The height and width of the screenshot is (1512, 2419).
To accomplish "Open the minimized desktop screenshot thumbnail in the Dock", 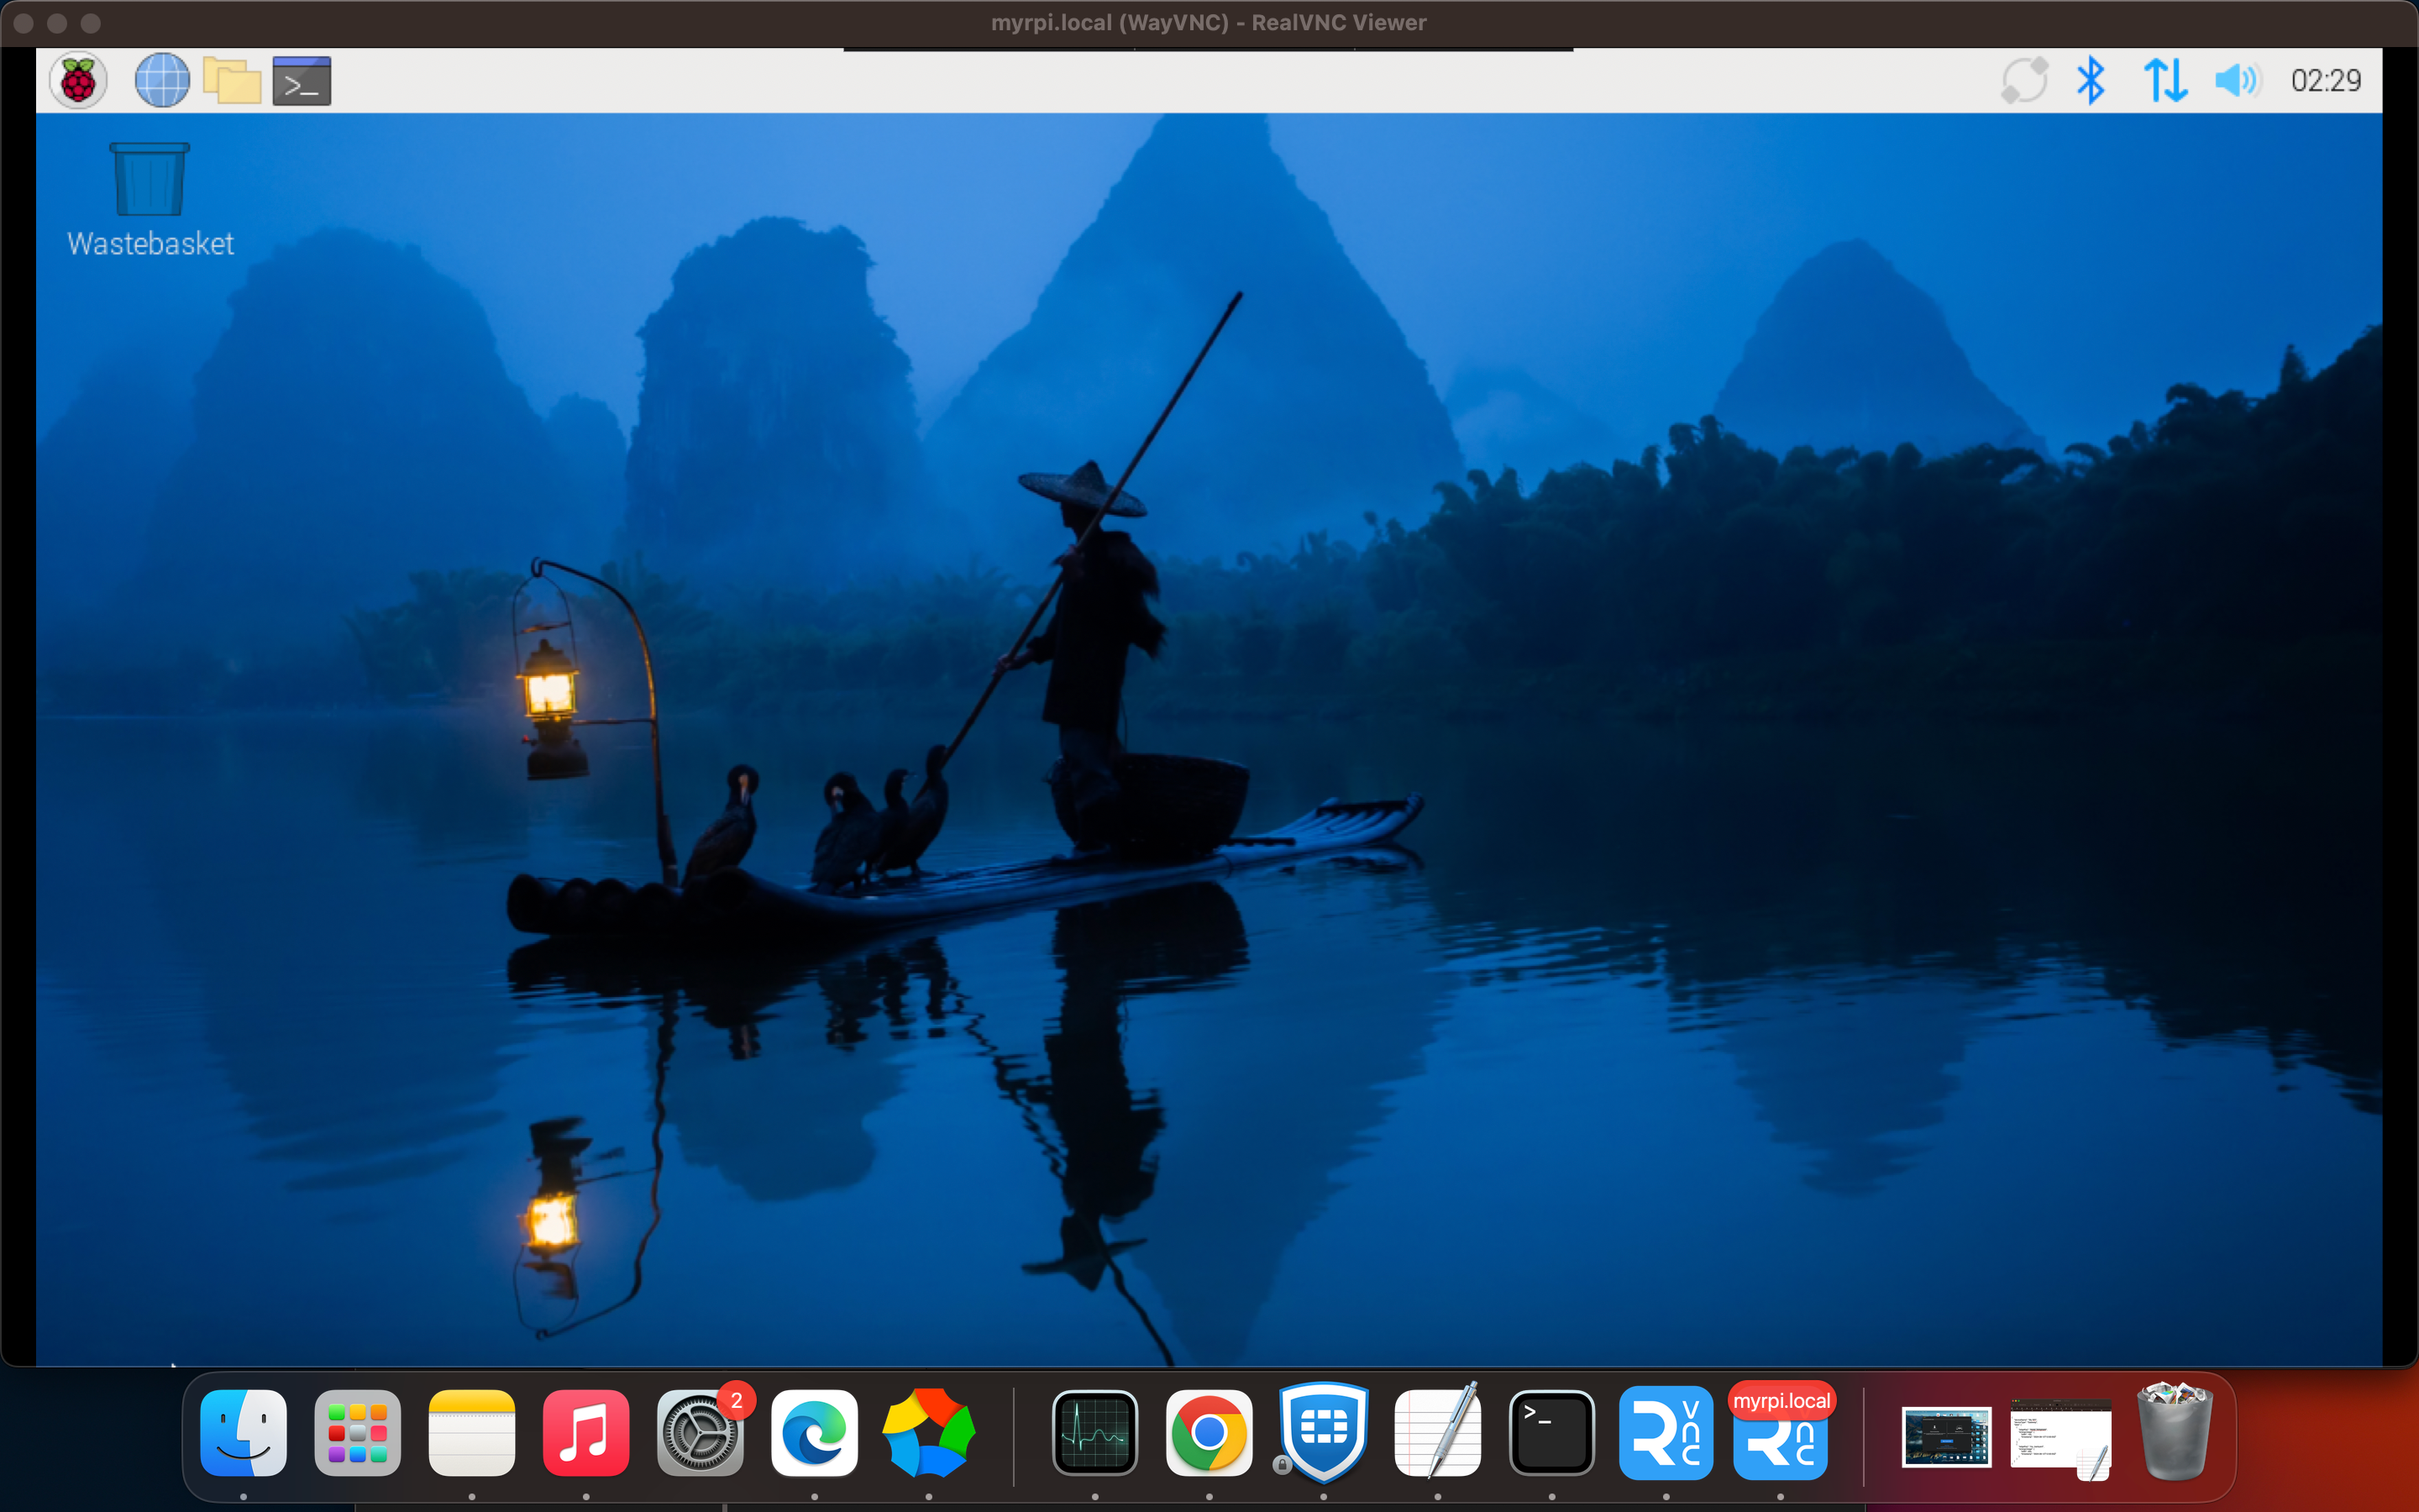I will pos(1945,1436).
